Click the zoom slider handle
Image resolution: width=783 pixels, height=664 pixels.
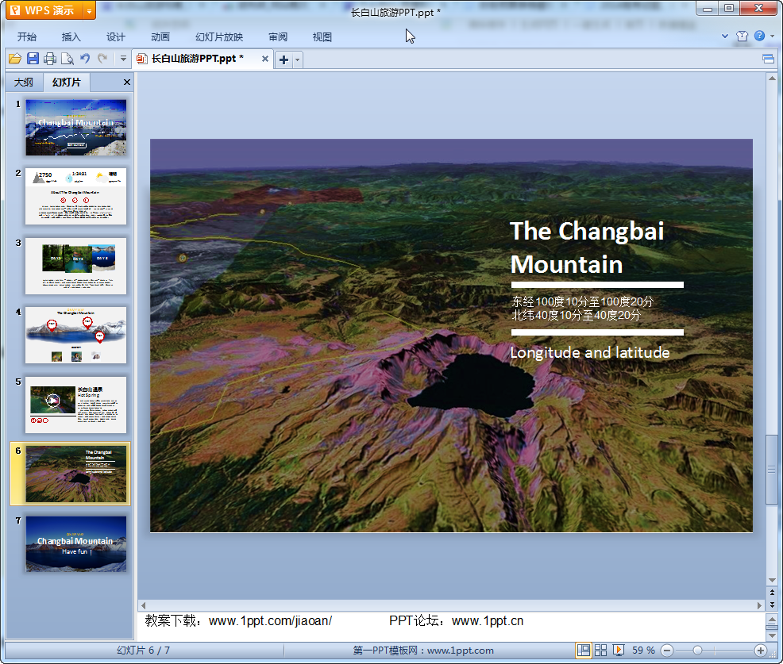pos(697,651)
